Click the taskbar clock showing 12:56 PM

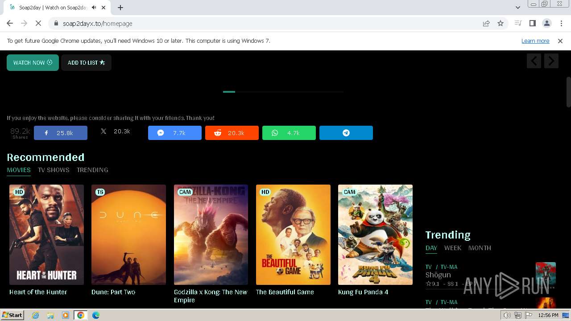click(548, 315)
